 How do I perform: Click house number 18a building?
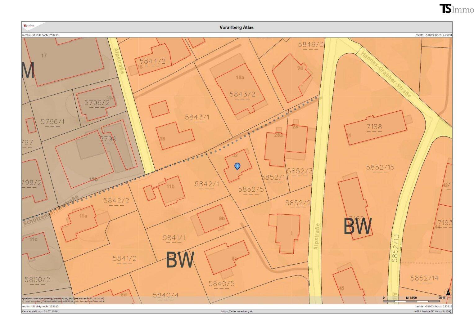(x=240, y=89)
